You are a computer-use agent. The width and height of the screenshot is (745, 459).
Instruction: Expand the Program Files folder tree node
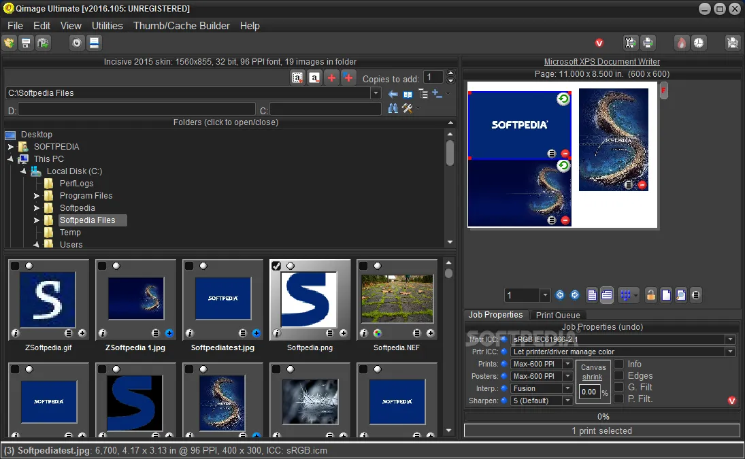[x=37, y=196]
